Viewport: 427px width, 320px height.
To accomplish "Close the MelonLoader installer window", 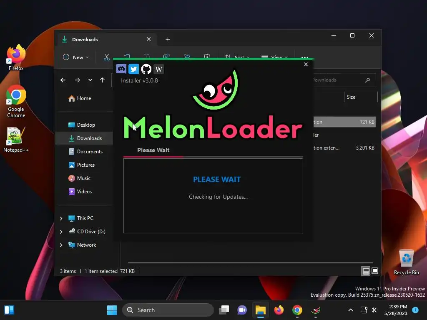I will pos(306,65).
